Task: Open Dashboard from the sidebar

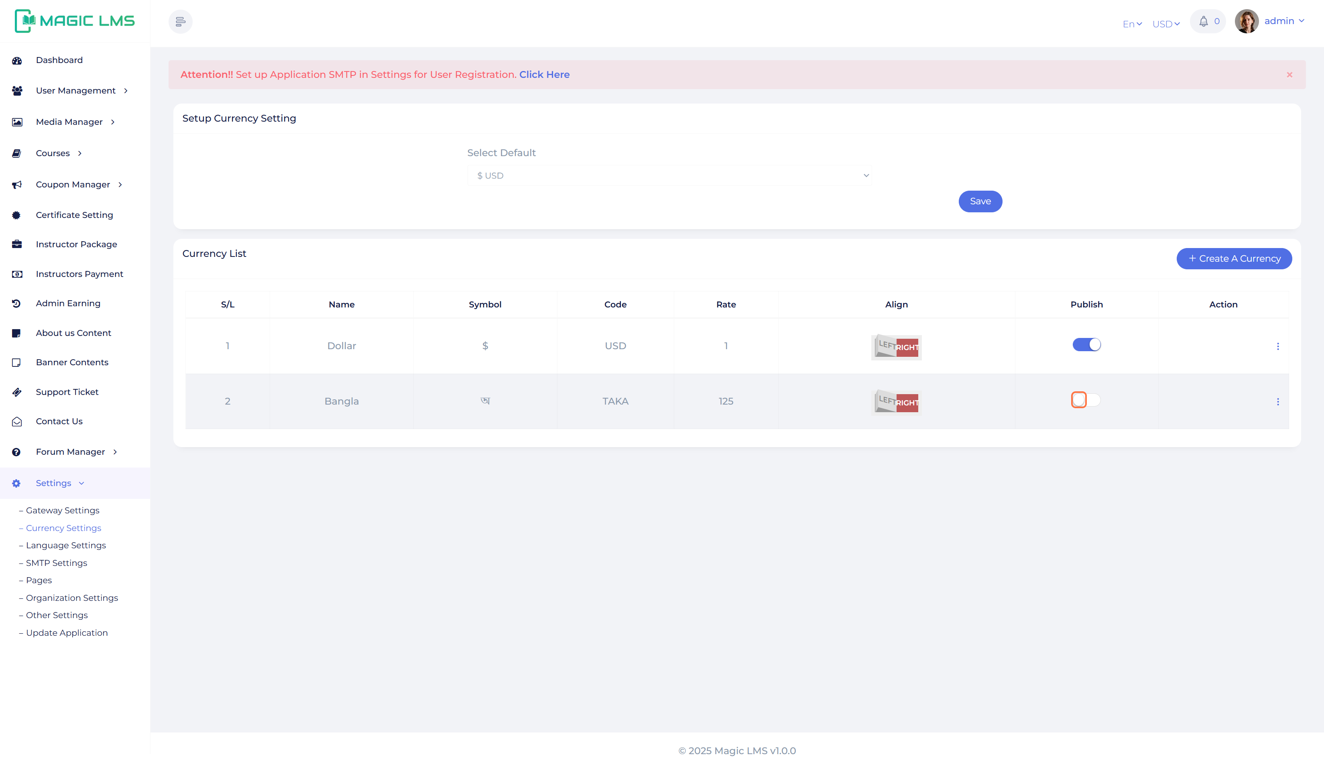Action: point(59,60)
